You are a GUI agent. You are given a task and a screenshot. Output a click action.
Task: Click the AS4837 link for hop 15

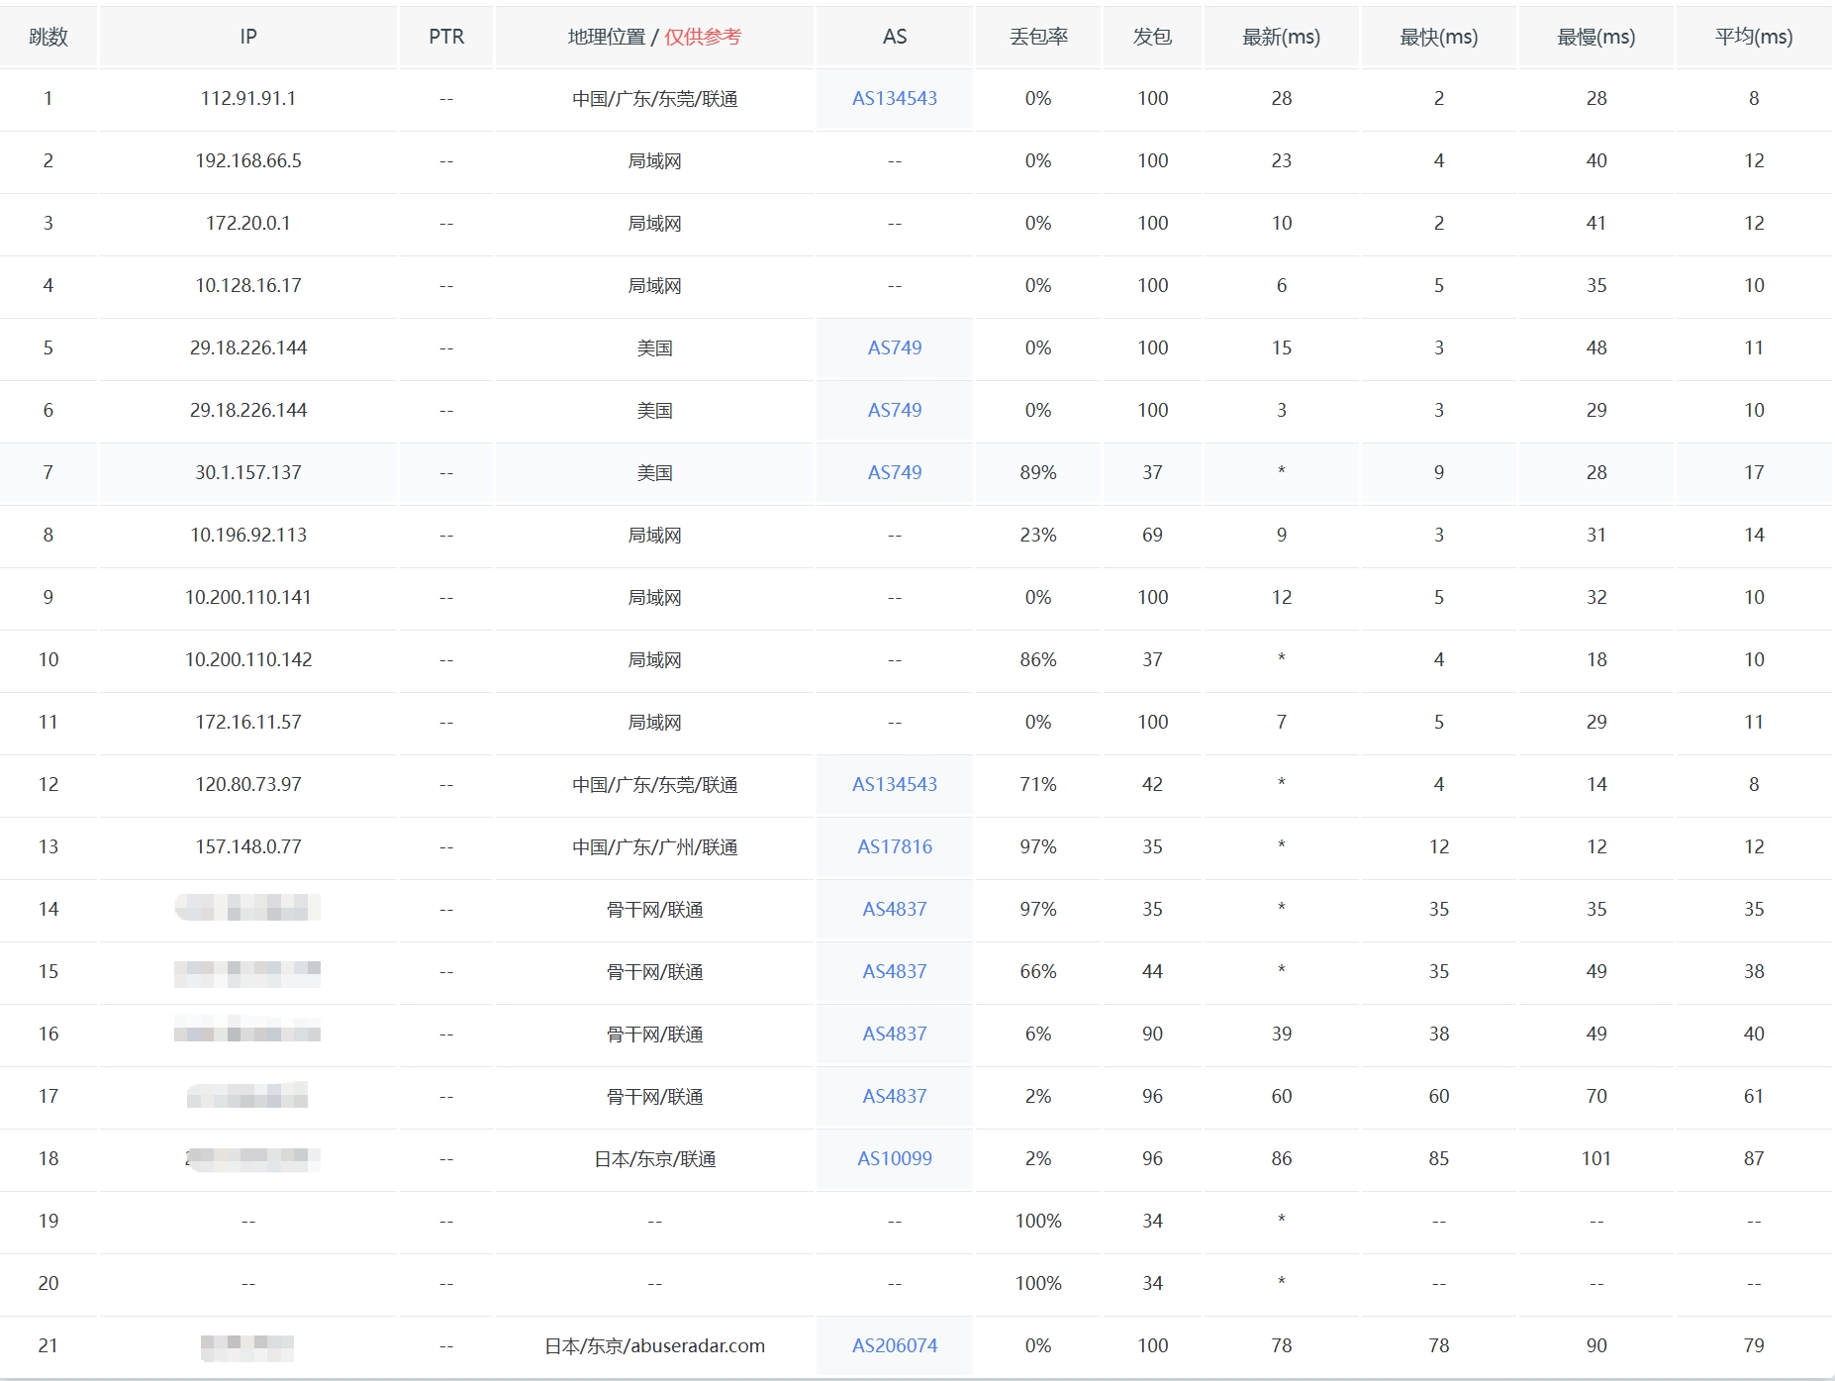(895, 971)
